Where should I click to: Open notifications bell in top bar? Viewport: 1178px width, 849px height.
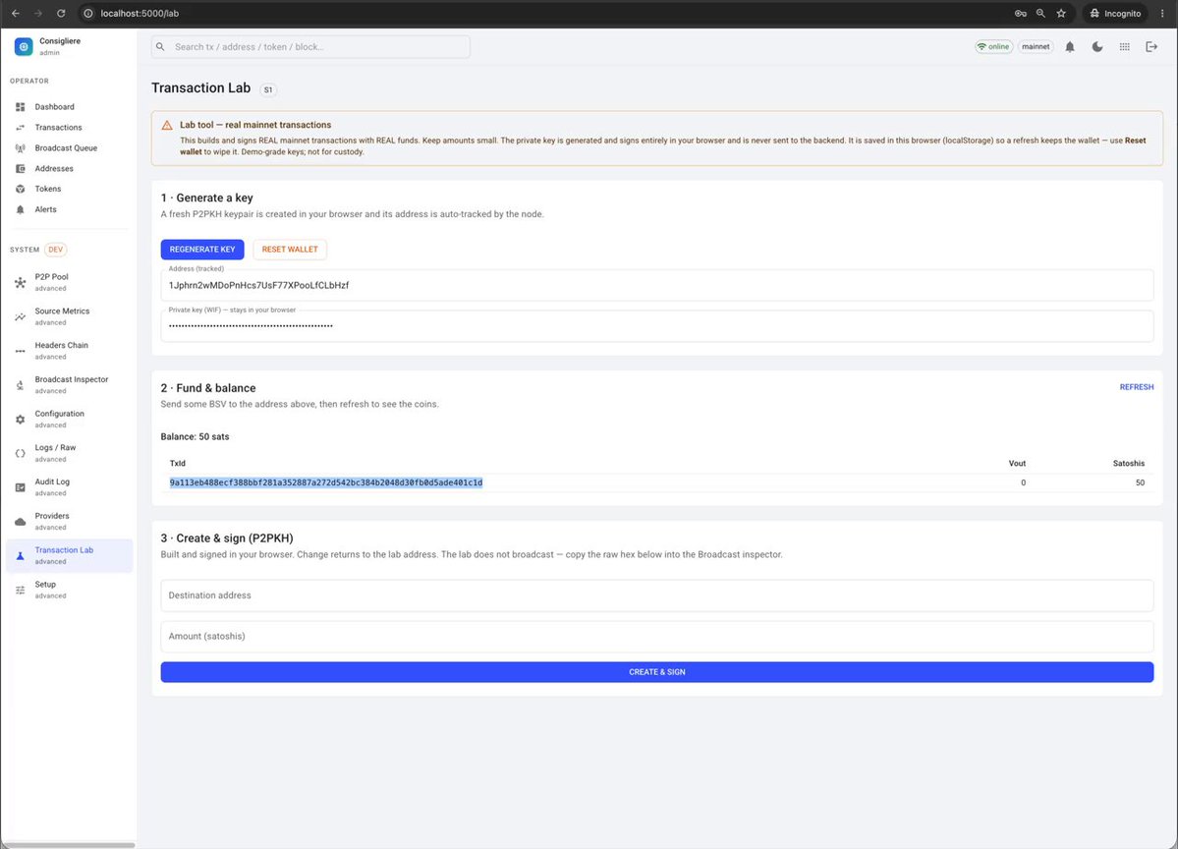coord(1070,46)
